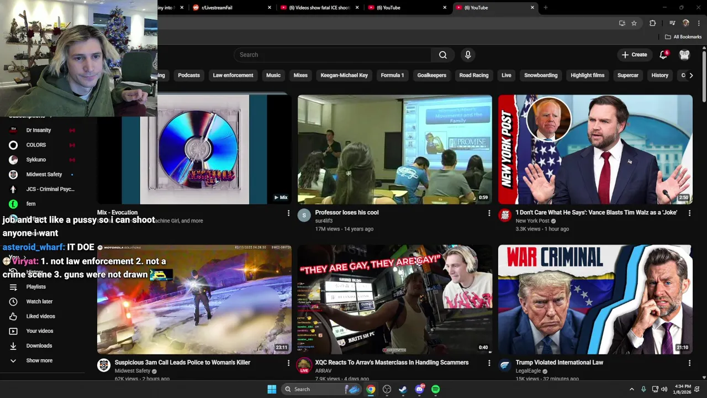Open a new browser tab with plus
Viewport: 707px width, 398px height.
pos(545,8)
